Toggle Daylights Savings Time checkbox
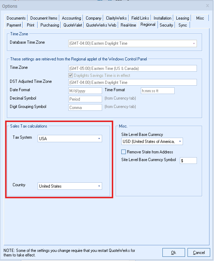The height and width of the screenshot is (261, 214). click(71, 75)
